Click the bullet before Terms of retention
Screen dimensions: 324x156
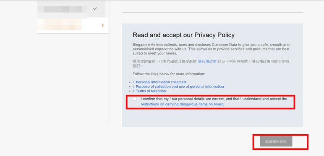click(x=130, y=91)
